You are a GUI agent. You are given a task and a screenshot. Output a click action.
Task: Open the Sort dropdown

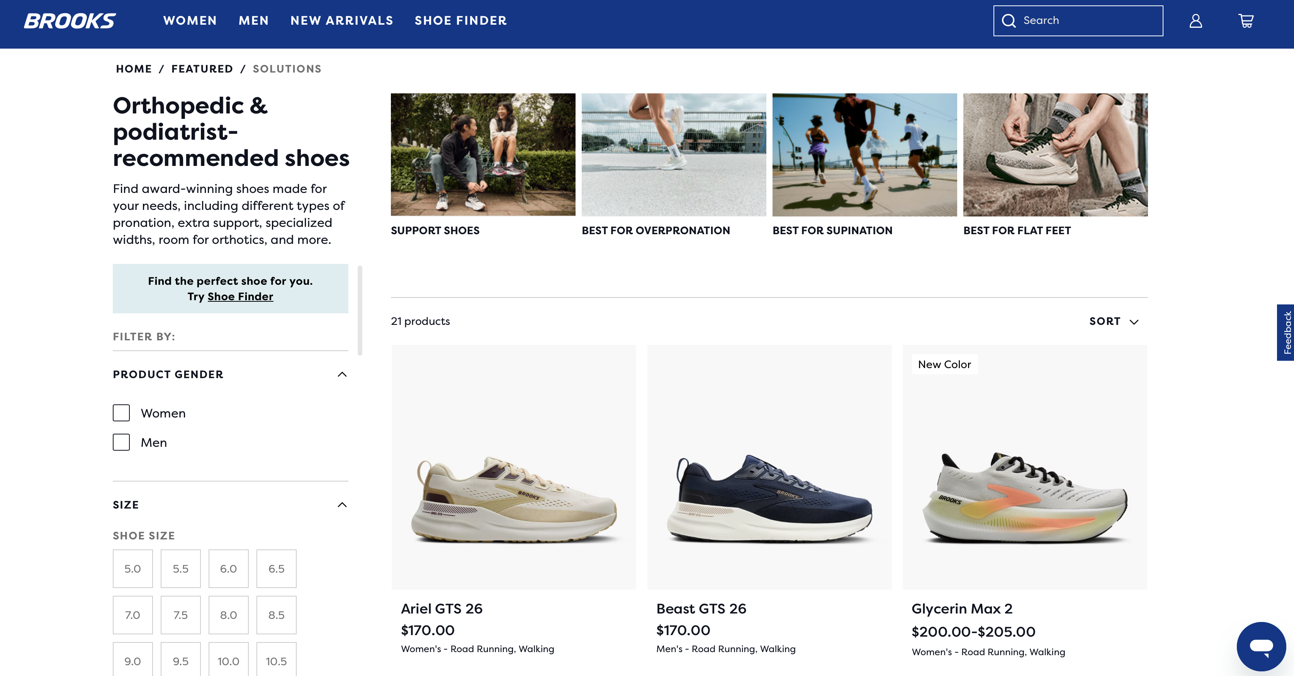pos(1114,321)
